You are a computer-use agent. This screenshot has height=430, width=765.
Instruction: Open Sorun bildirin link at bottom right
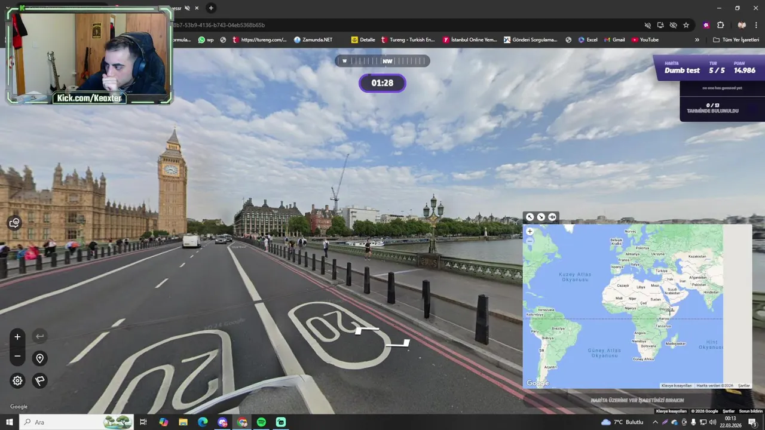tap(751, 411)
